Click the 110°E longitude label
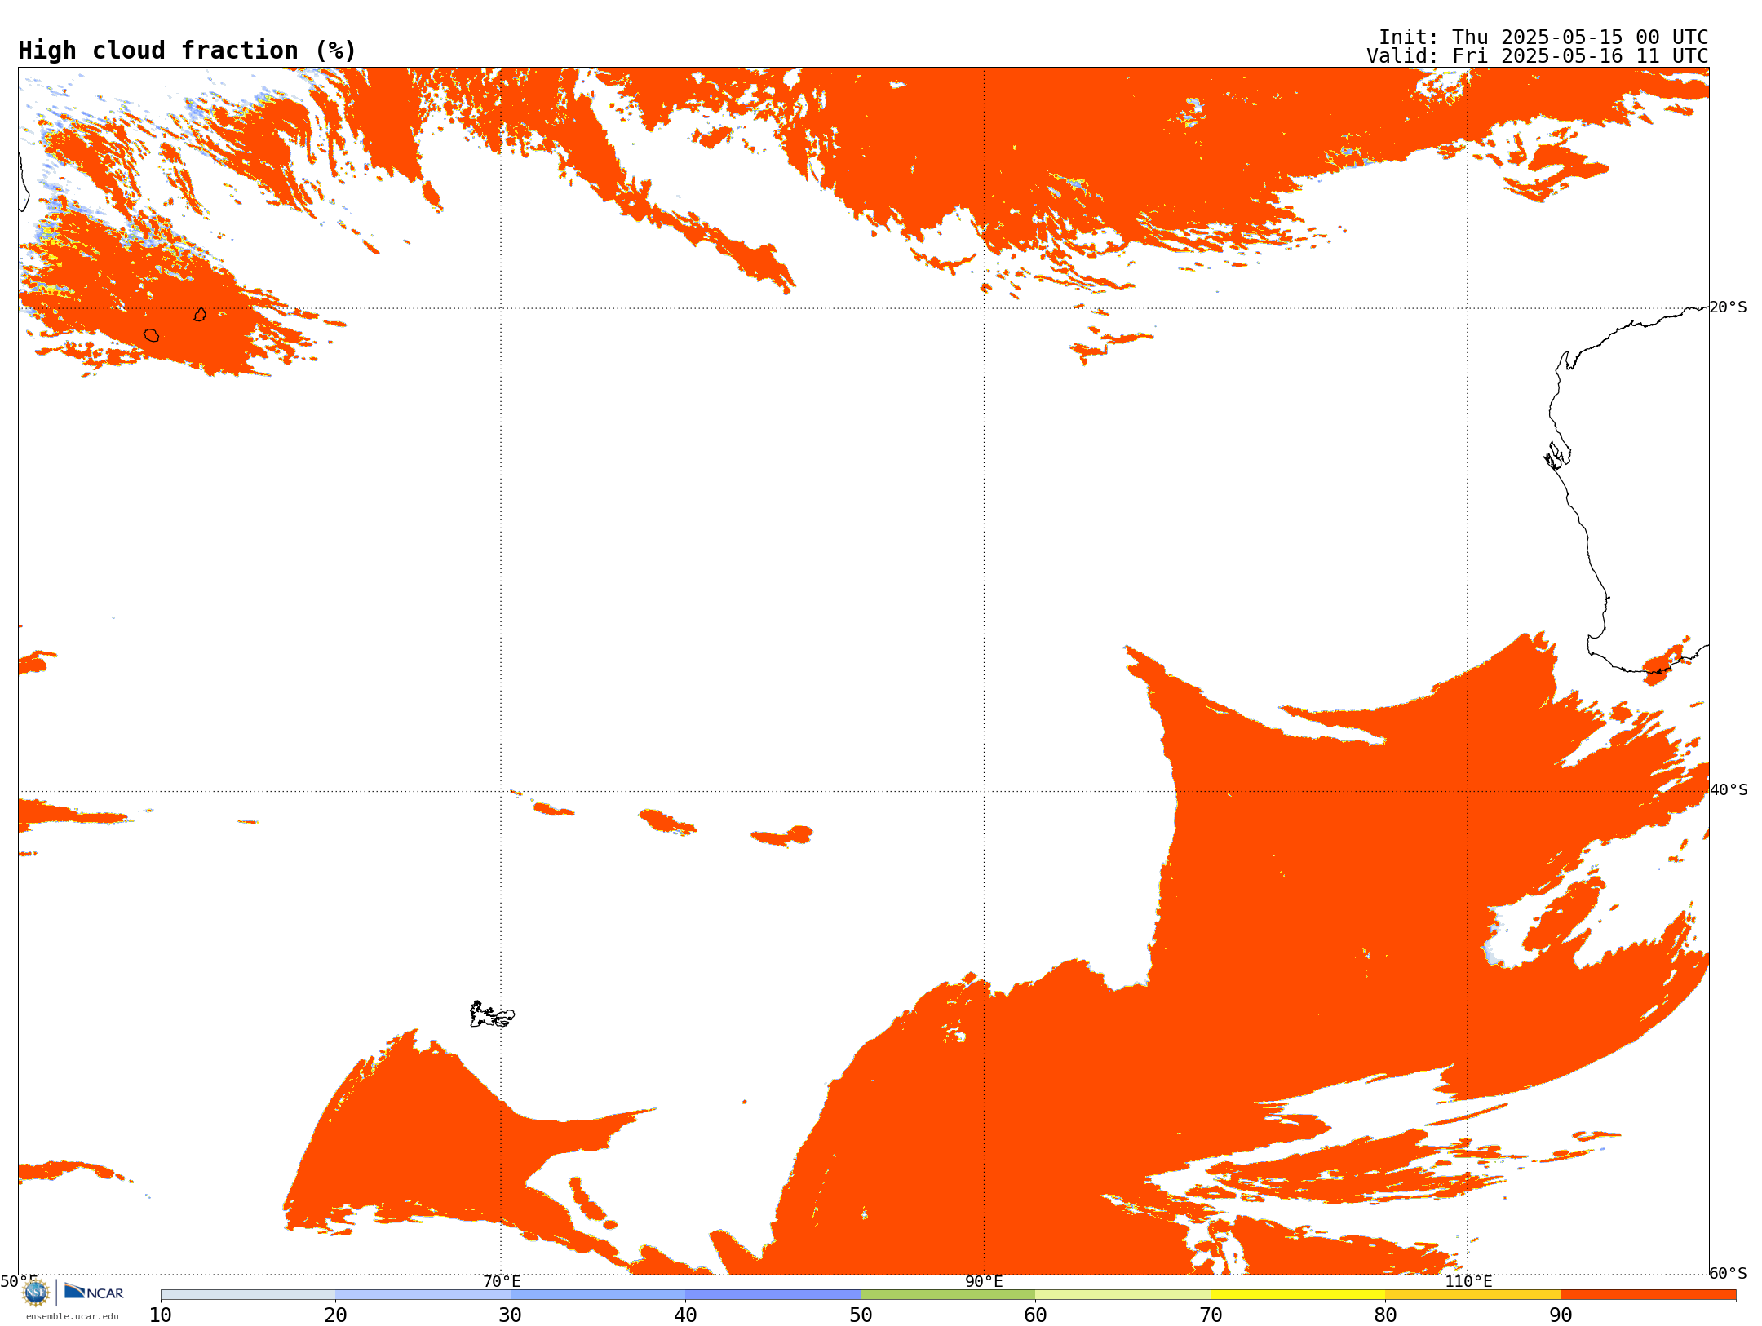Viewport: 1762px width, 1326px height. [x=1468, y=1282]
